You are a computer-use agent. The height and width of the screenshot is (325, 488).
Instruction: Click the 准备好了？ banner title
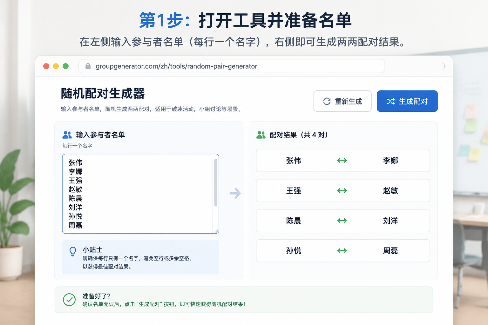96,296
